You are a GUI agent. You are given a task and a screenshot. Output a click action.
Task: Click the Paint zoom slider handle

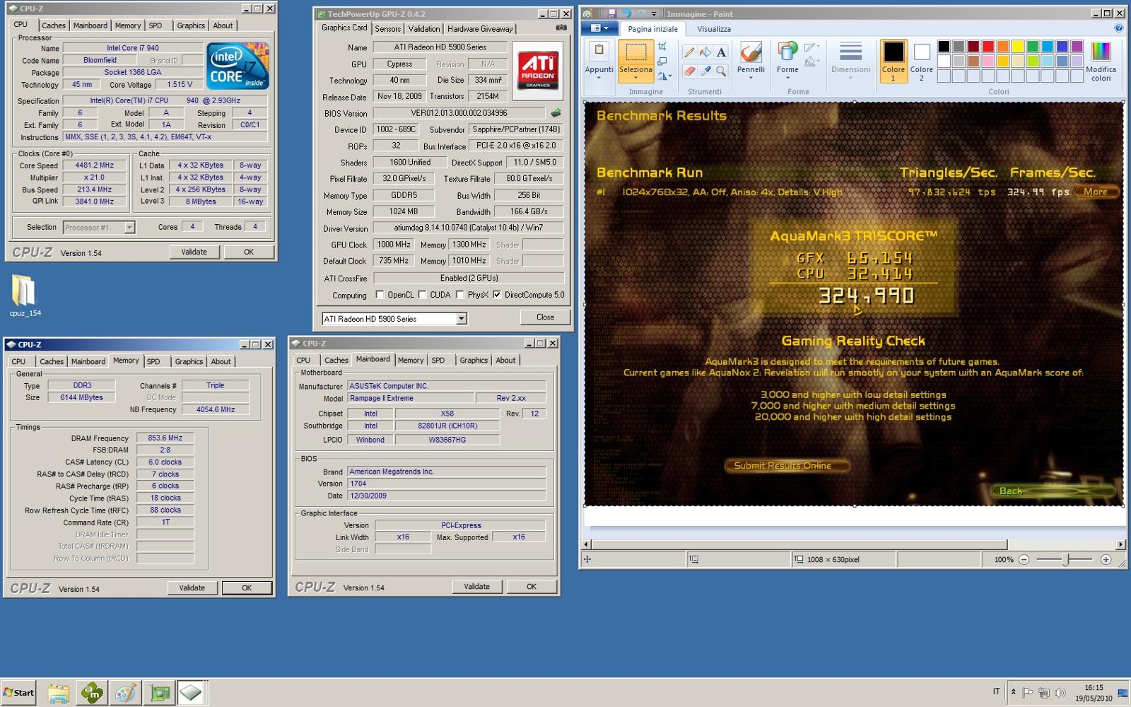(x=1066, y=559)
